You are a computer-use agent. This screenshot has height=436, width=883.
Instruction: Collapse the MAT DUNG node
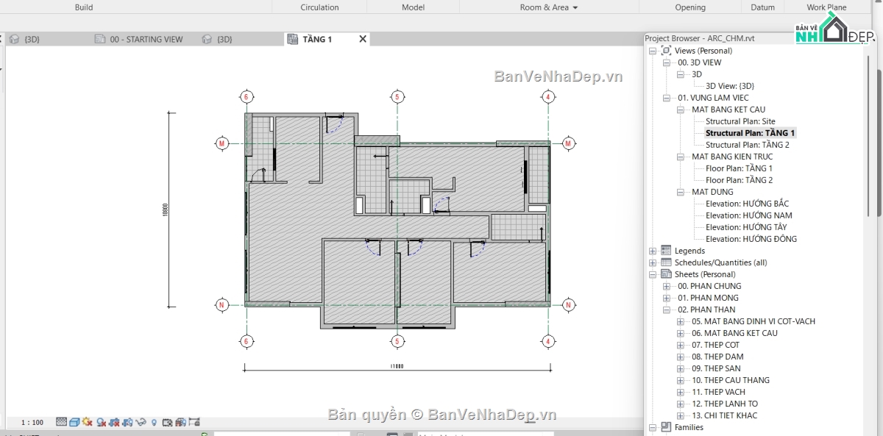coord(681,192)
